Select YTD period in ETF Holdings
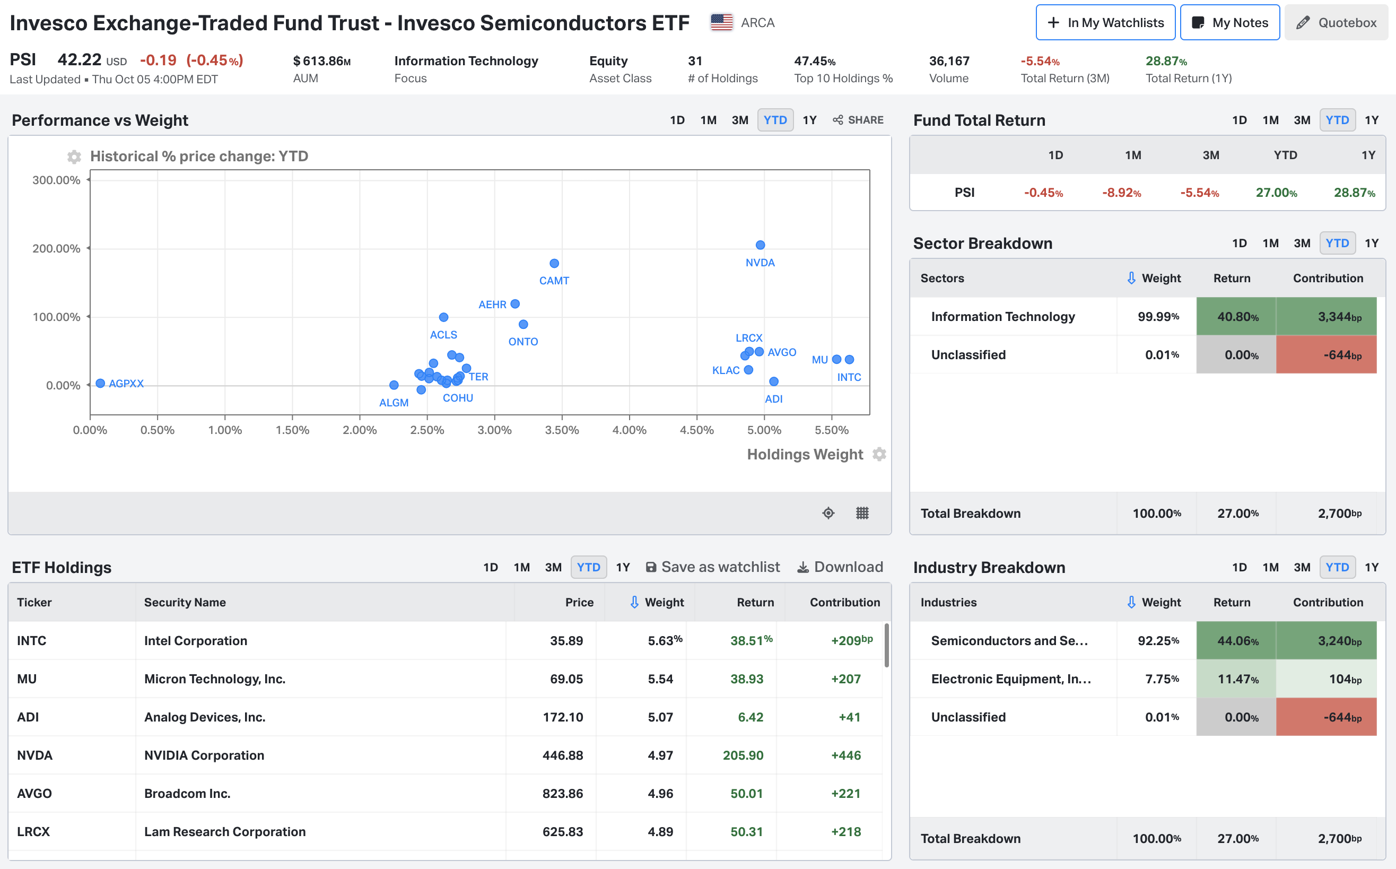The image size is (1396, 869). coord(588,567)
